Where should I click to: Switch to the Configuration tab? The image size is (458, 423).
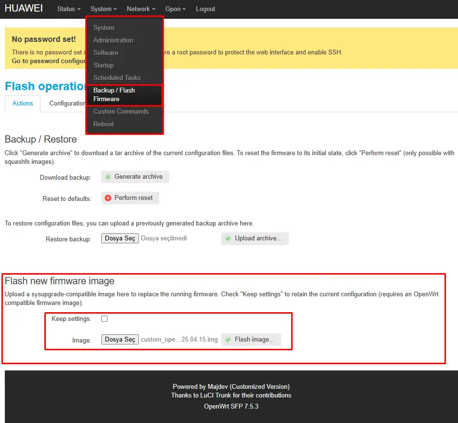(67, 104)
